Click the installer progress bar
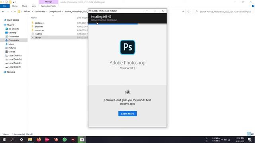 coord(127,24)
